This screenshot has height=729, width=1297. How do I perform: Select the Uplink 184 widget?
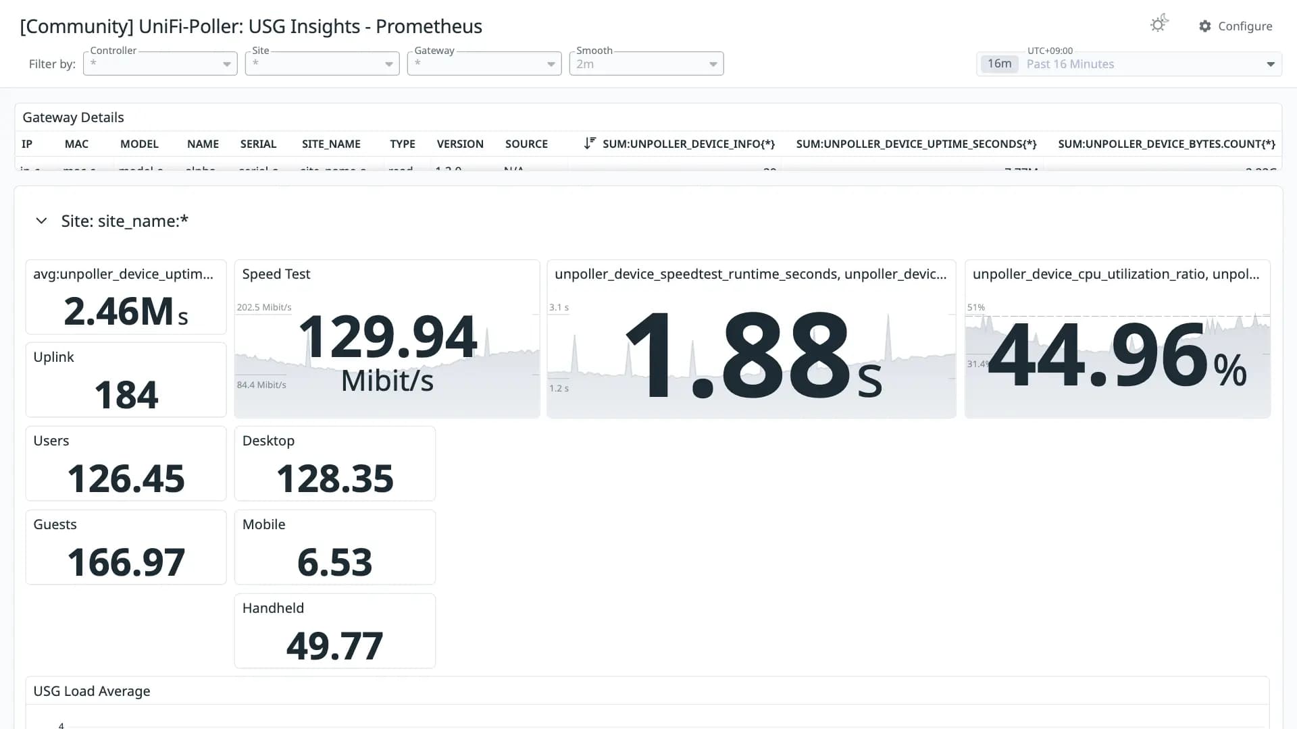pyautogui.click(x=126, y=380)
